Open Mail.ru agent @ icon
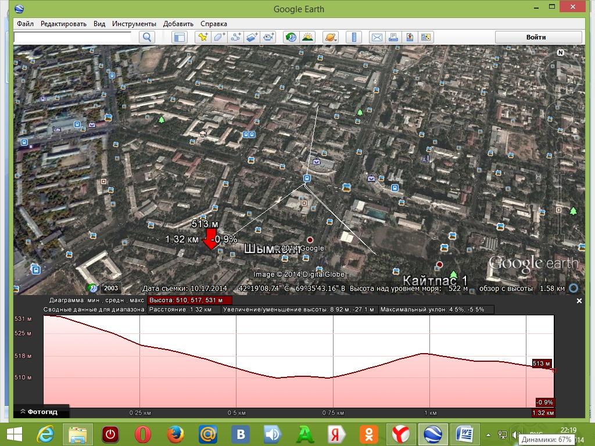 [x=208, y=434]
